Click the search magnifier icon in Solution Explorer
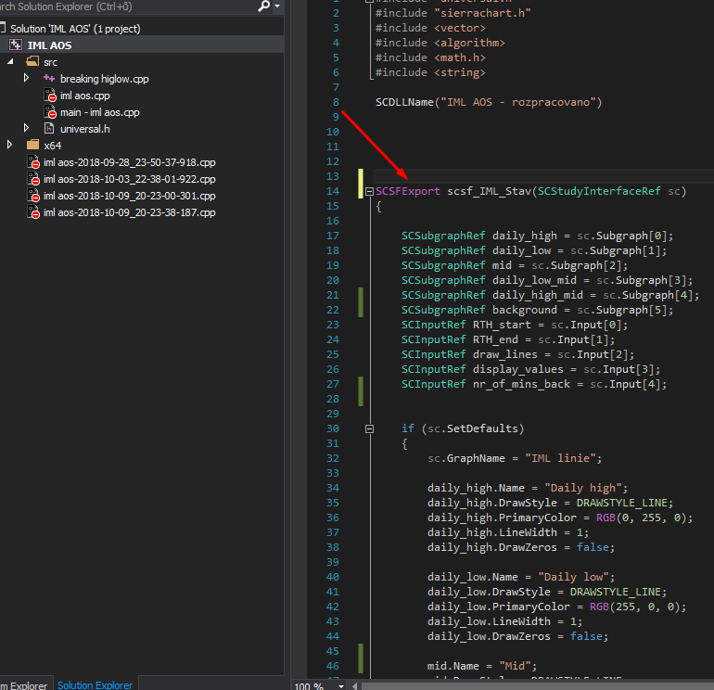714x690 pixels. coord(265,6)
